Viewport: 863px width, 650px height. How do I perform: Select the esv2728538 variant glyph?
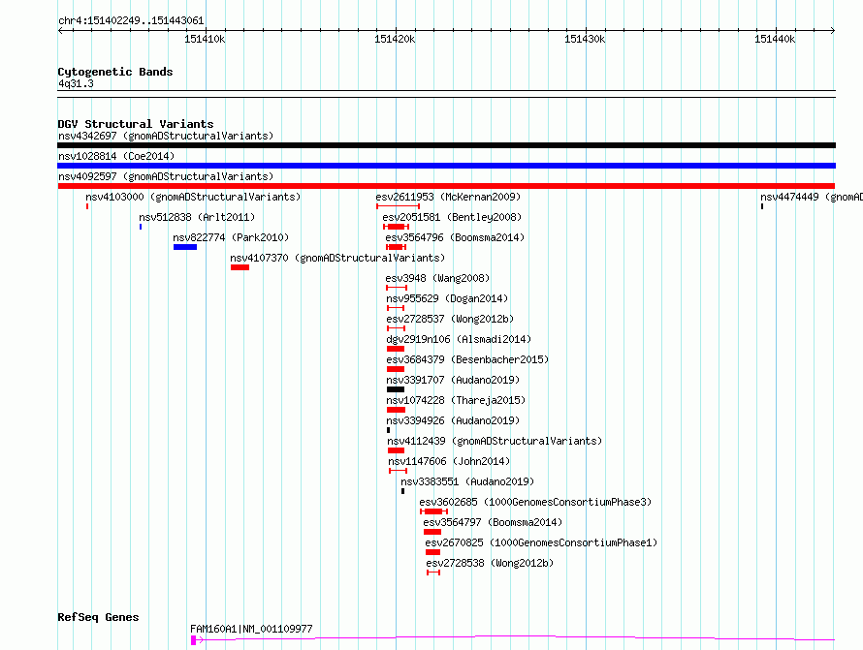tap(433, 573)
